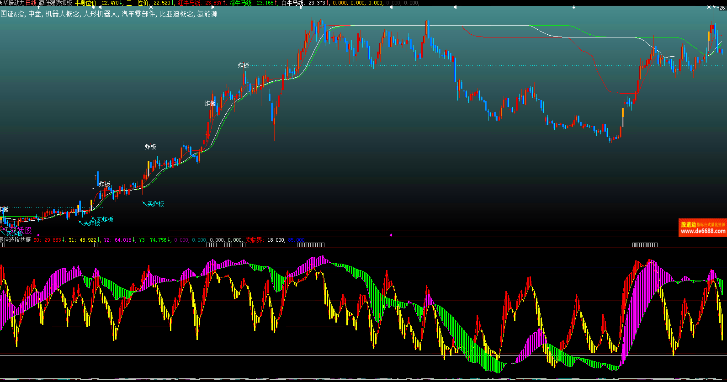Image resolution: width=727 pixels, height=382 pixels.
Task: Click the magenta triangle marker at mid-chart bottom
Action: [x=390, y=235]
